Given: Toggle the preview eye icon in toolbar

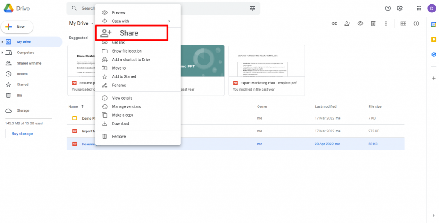Looking at the screenshot, I should click(360, 23).
